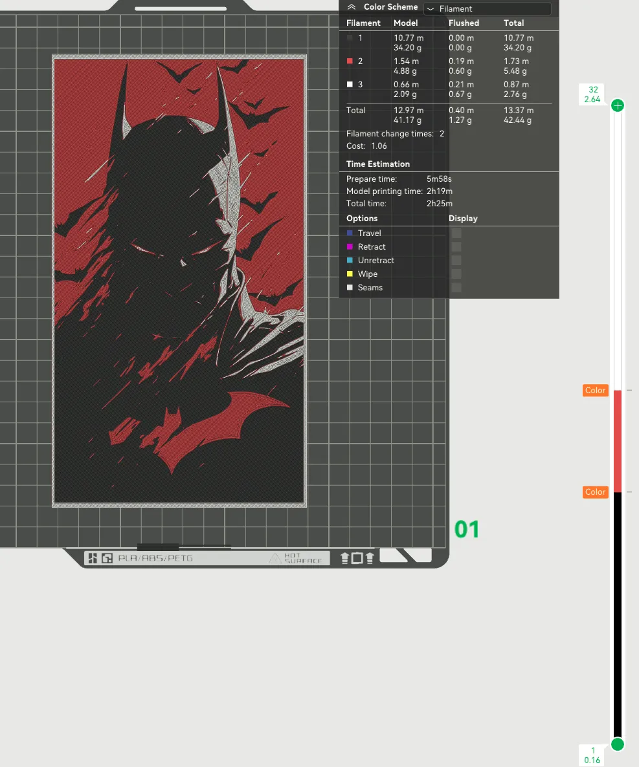This screenshot has width=639, height=767.
Task: Select the upper orange Color change marker
Action: point(596,391)
